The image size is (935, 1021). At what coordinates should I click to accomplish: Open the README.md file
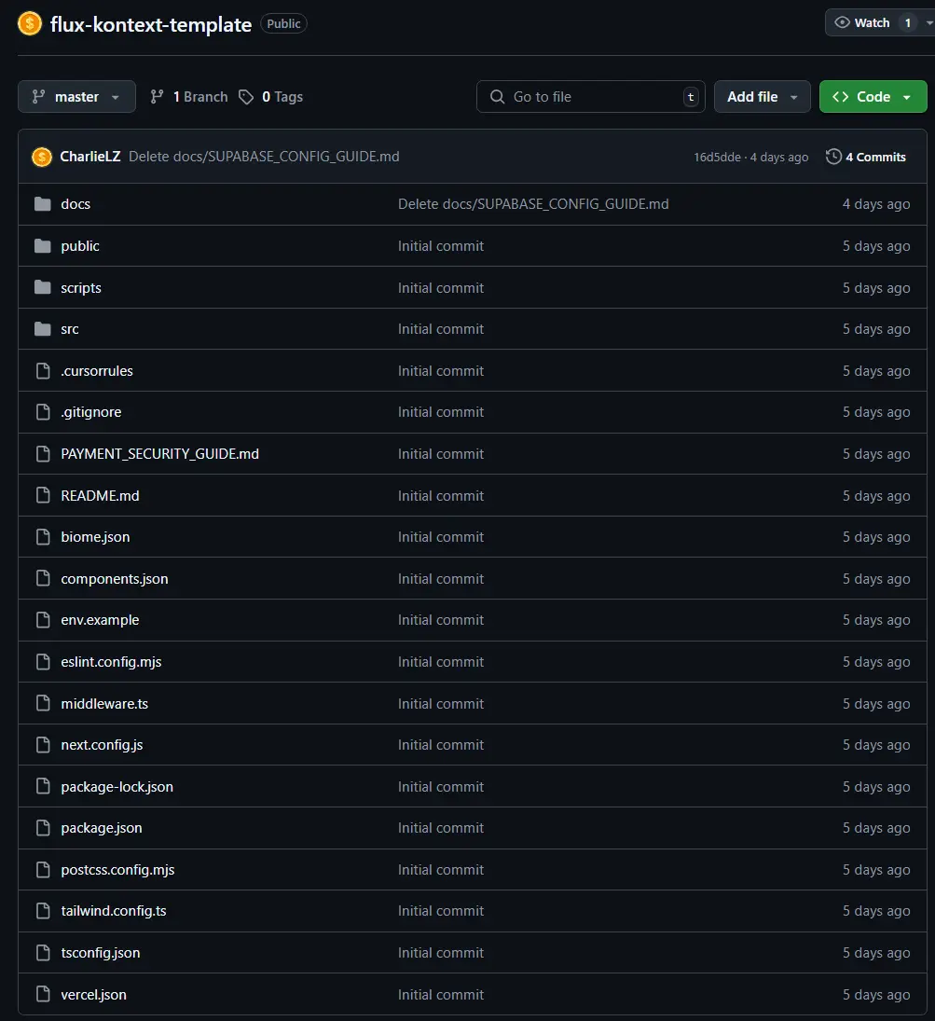pos(100,496)
